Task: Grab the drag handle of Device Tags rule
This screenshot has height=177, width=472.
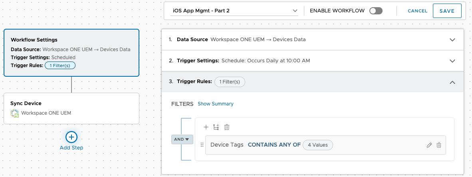Action: click(202, 145)
